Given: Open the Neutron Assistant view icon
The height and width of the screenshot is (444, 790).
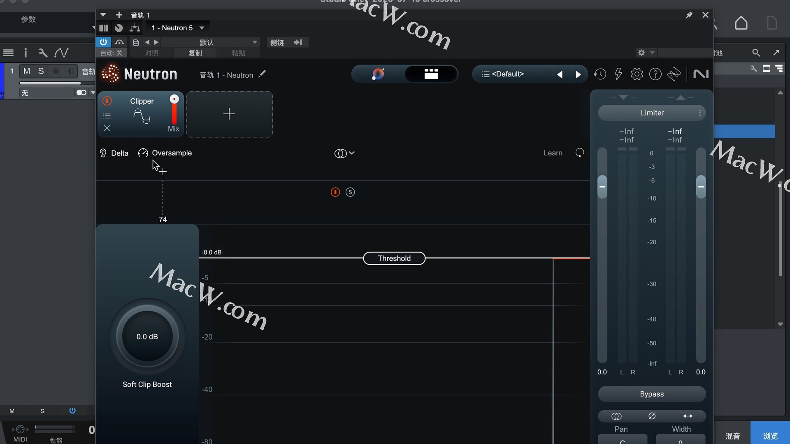Looking at the screenshot, I should (x=378, y=74).
